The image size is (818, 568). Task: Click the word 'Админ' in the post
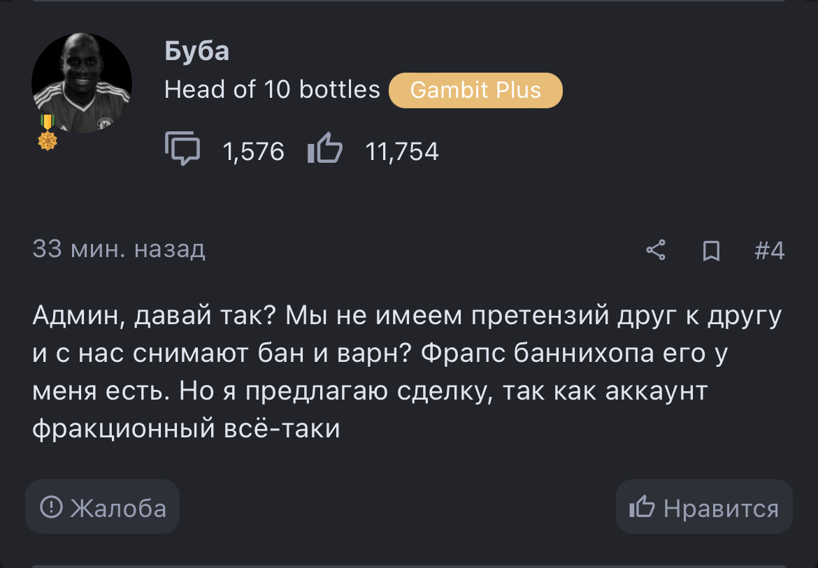(x=76, y=317)
